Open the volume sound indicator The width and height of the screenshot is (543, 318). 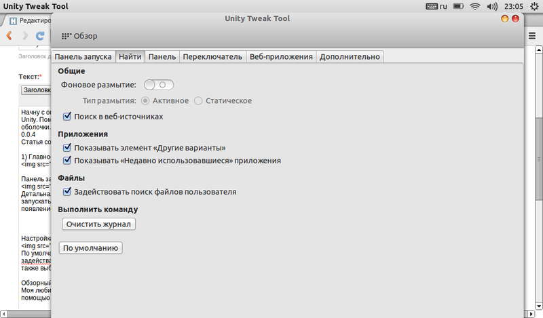coord(491,7)
